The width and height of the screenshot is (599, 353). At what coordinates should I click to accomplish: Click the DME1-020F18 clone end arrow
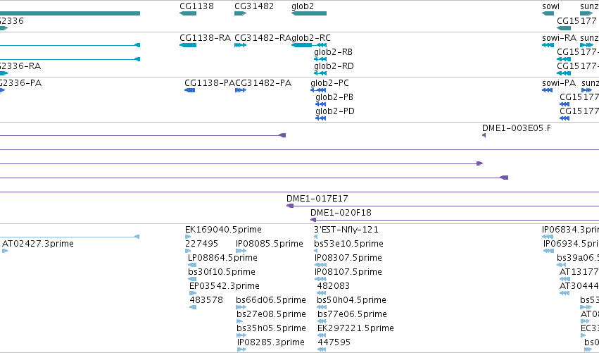point(313,220)
